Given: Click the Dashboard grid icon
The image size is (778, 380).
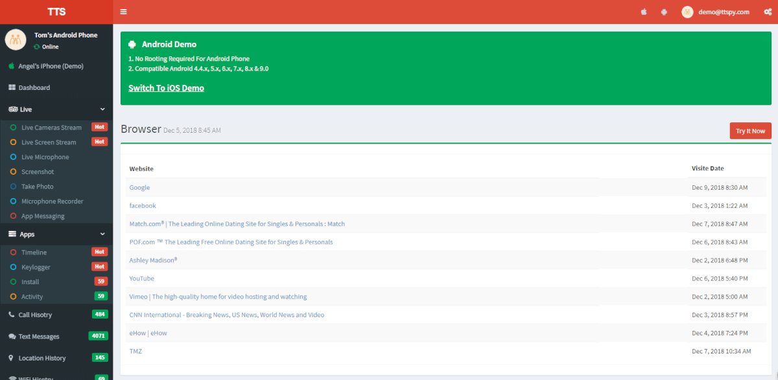Looking at the screenshot, I should (x=12, y=87).
